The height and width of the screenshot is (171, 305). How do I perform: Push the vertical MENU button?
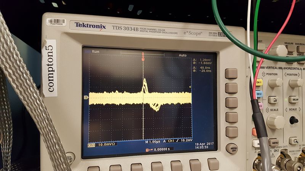(274, 142)
